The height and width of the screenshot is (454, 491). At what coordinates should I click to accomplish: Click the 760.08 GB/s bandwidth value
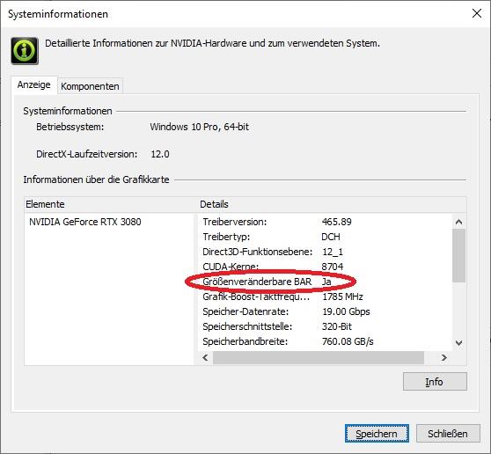[x=348, y=341]
